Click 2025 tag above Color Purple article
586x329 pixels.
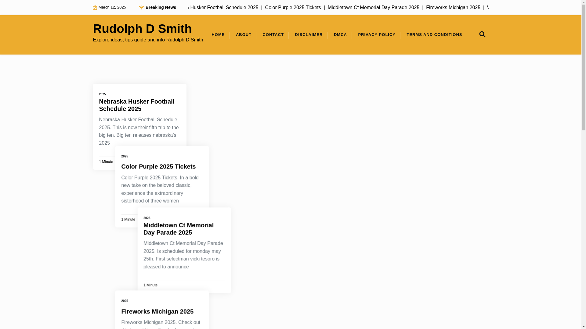coord(125,156)
